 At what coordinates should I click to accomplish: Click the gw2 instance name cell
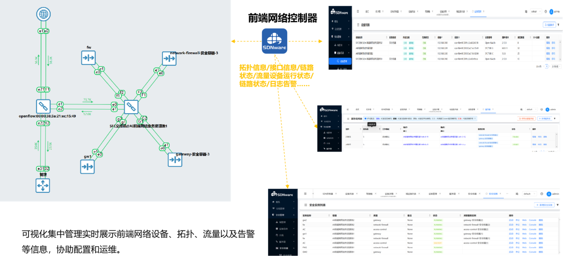pos(305,220)
